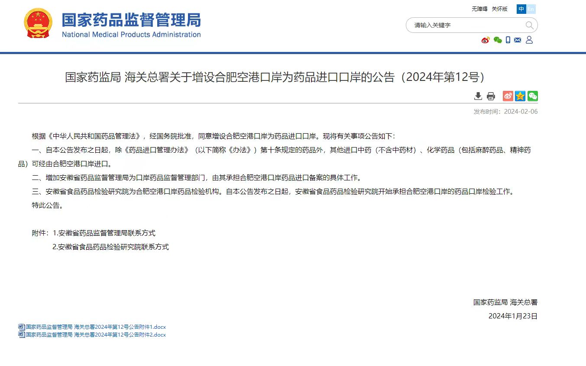Open attachment 公告附件1.docx link
Screen dimensions: 586x366
(x=96, y=327)
